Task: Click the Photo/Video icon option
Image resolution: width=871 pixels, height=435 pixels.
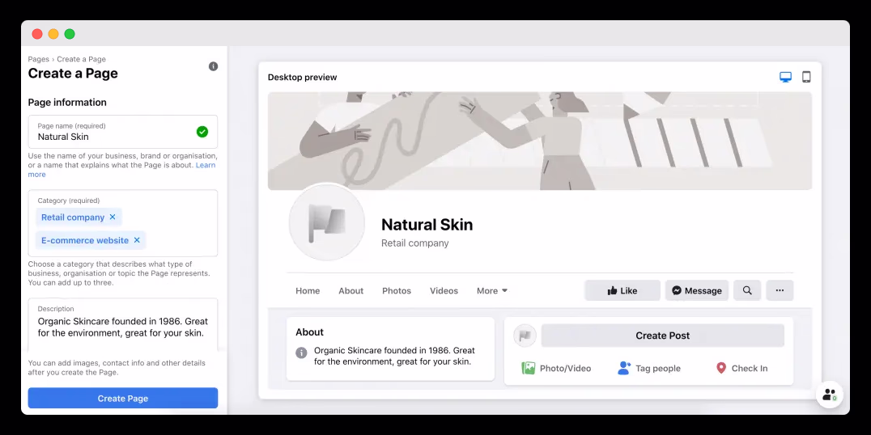Action: coord(529,368)
